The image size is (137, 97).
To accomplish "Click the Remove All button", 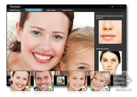I will pyautogui.click(x=119, y=83).
